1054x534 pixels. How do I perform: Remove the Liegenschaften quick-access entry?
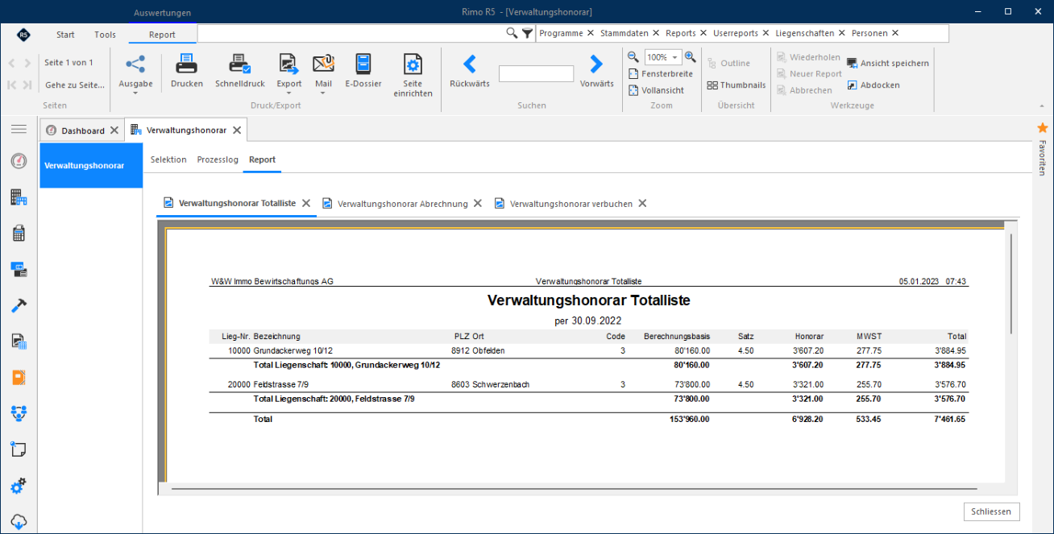(842, 33)
